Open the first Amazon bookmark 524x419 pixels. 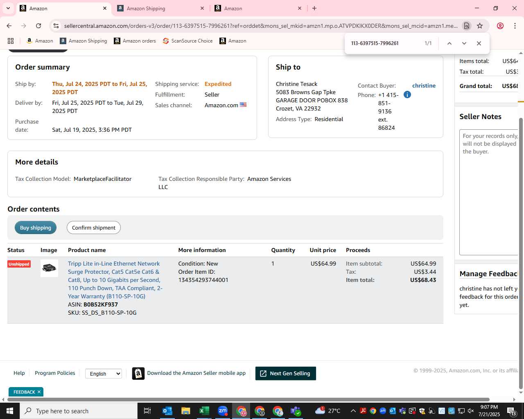[40, 41]
